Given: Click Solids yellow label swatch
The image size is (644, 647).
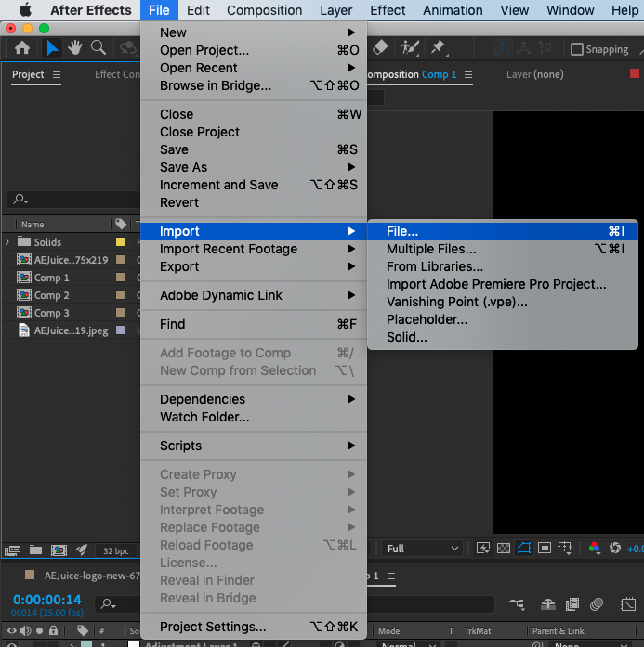Looking at the screenshot, I should [x=121, y=241].
